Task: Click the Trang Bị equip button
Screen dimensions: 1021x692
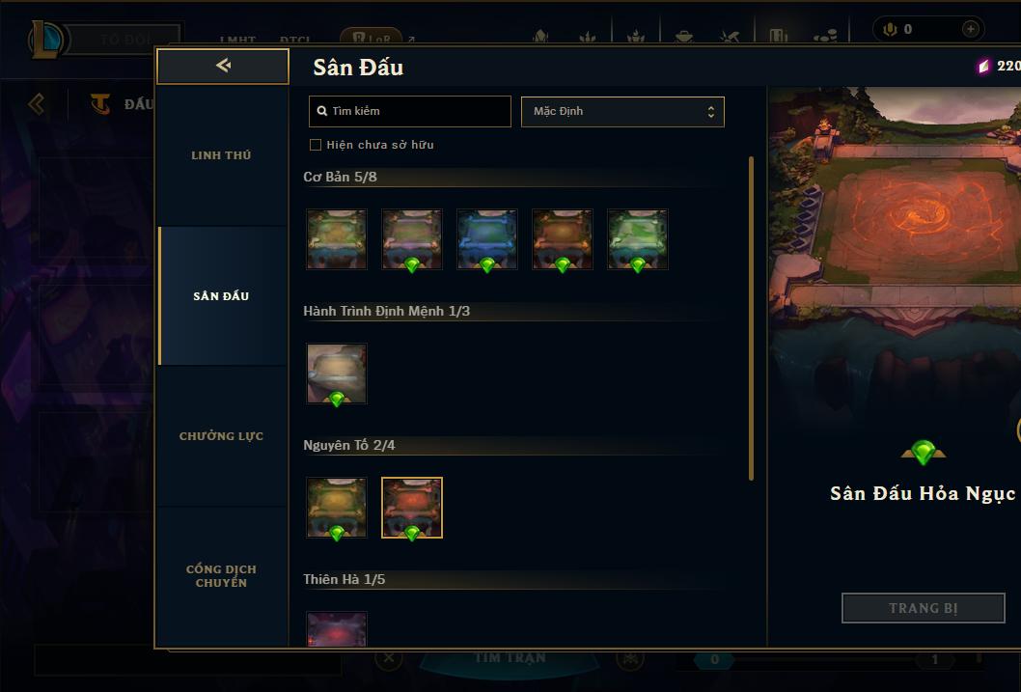Action: (924, 608)
